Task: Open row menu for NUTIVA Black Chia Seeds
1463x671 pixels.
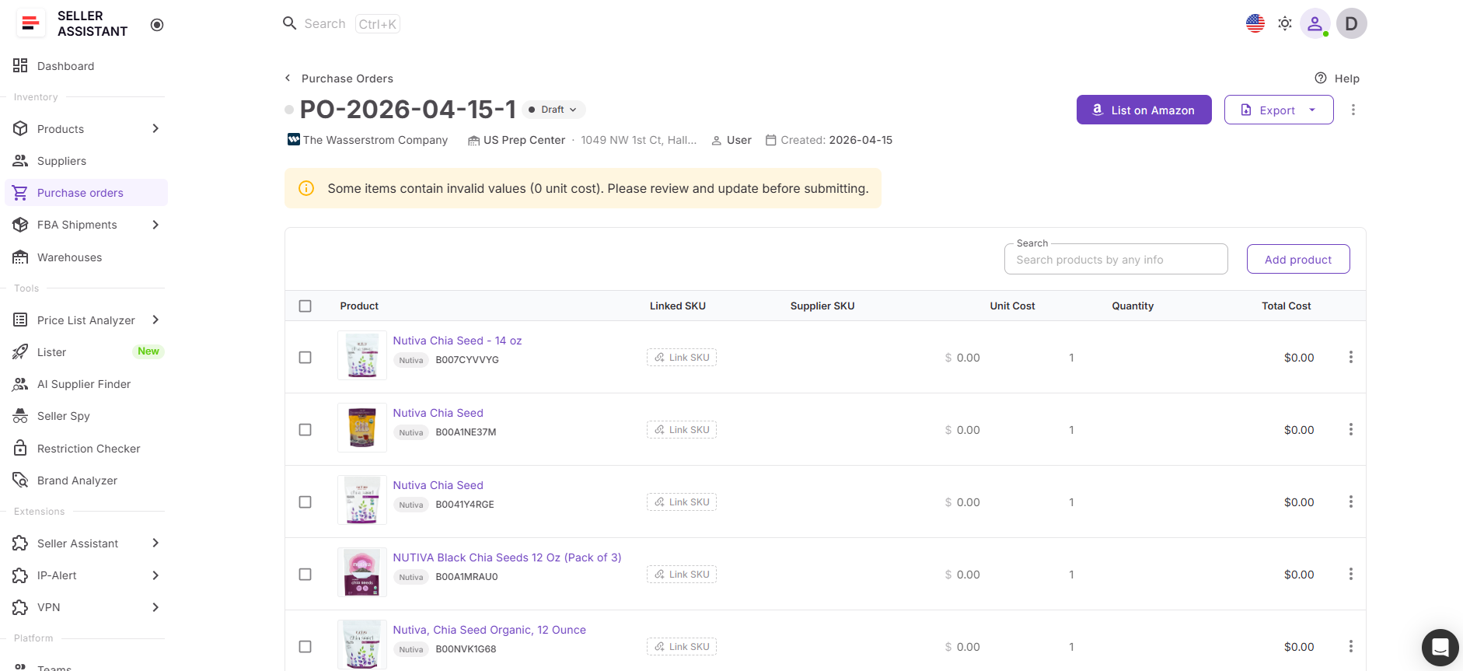Action: [1351, 574]
